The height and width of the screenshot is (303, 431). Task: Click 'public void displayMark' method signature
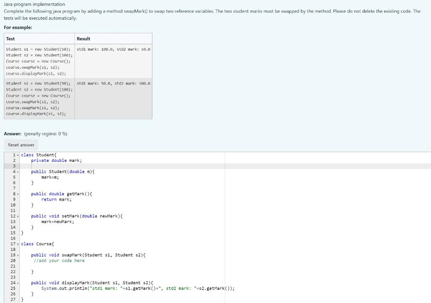click(x=92, y=283)
